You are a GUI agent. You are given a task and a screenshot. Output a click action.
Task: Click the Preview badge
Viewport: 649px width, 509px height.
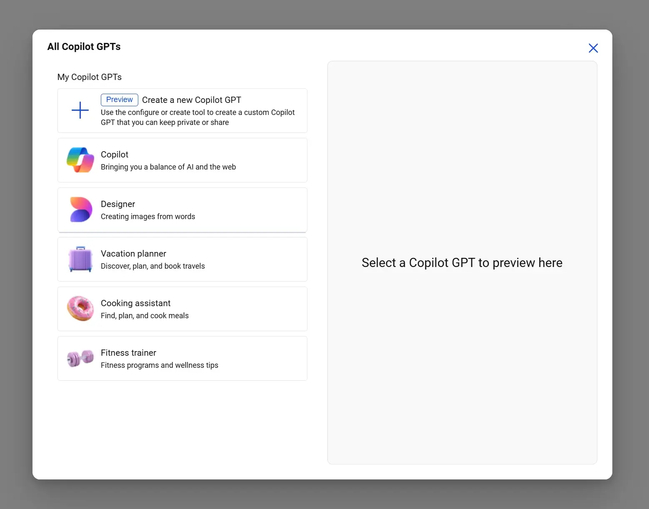click(x=120, y=100)
